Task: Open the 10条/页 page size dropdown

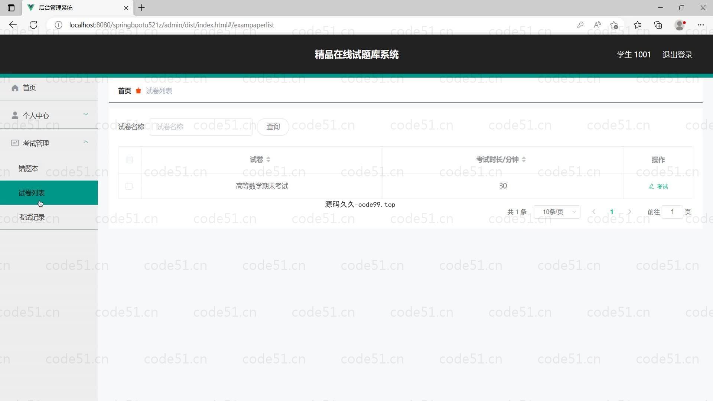Action: (557, 212)
